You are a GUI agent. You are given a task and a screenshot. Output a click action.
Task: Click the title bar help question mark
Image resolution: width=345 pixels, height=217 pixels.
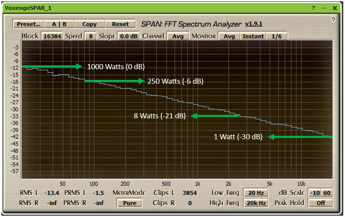point(313,8)
